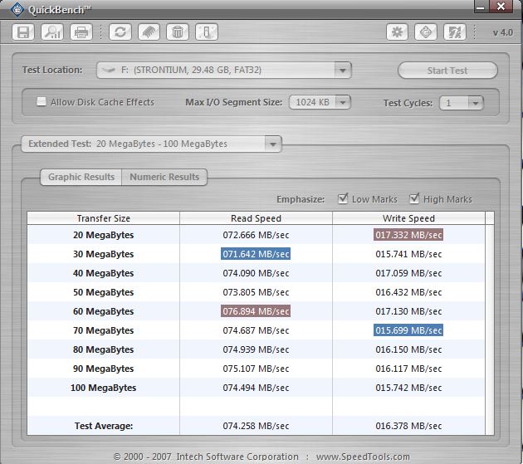Click the gear settings icon

[x=398, y=32]
